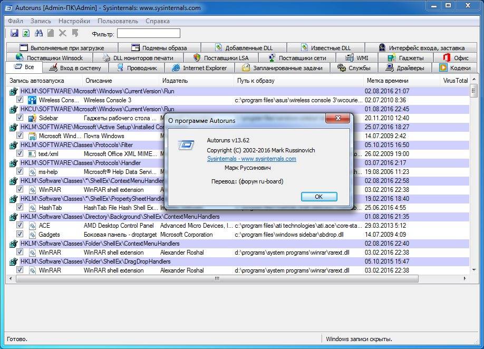Click the Properties toolbar icon

(x=51, y=33)
